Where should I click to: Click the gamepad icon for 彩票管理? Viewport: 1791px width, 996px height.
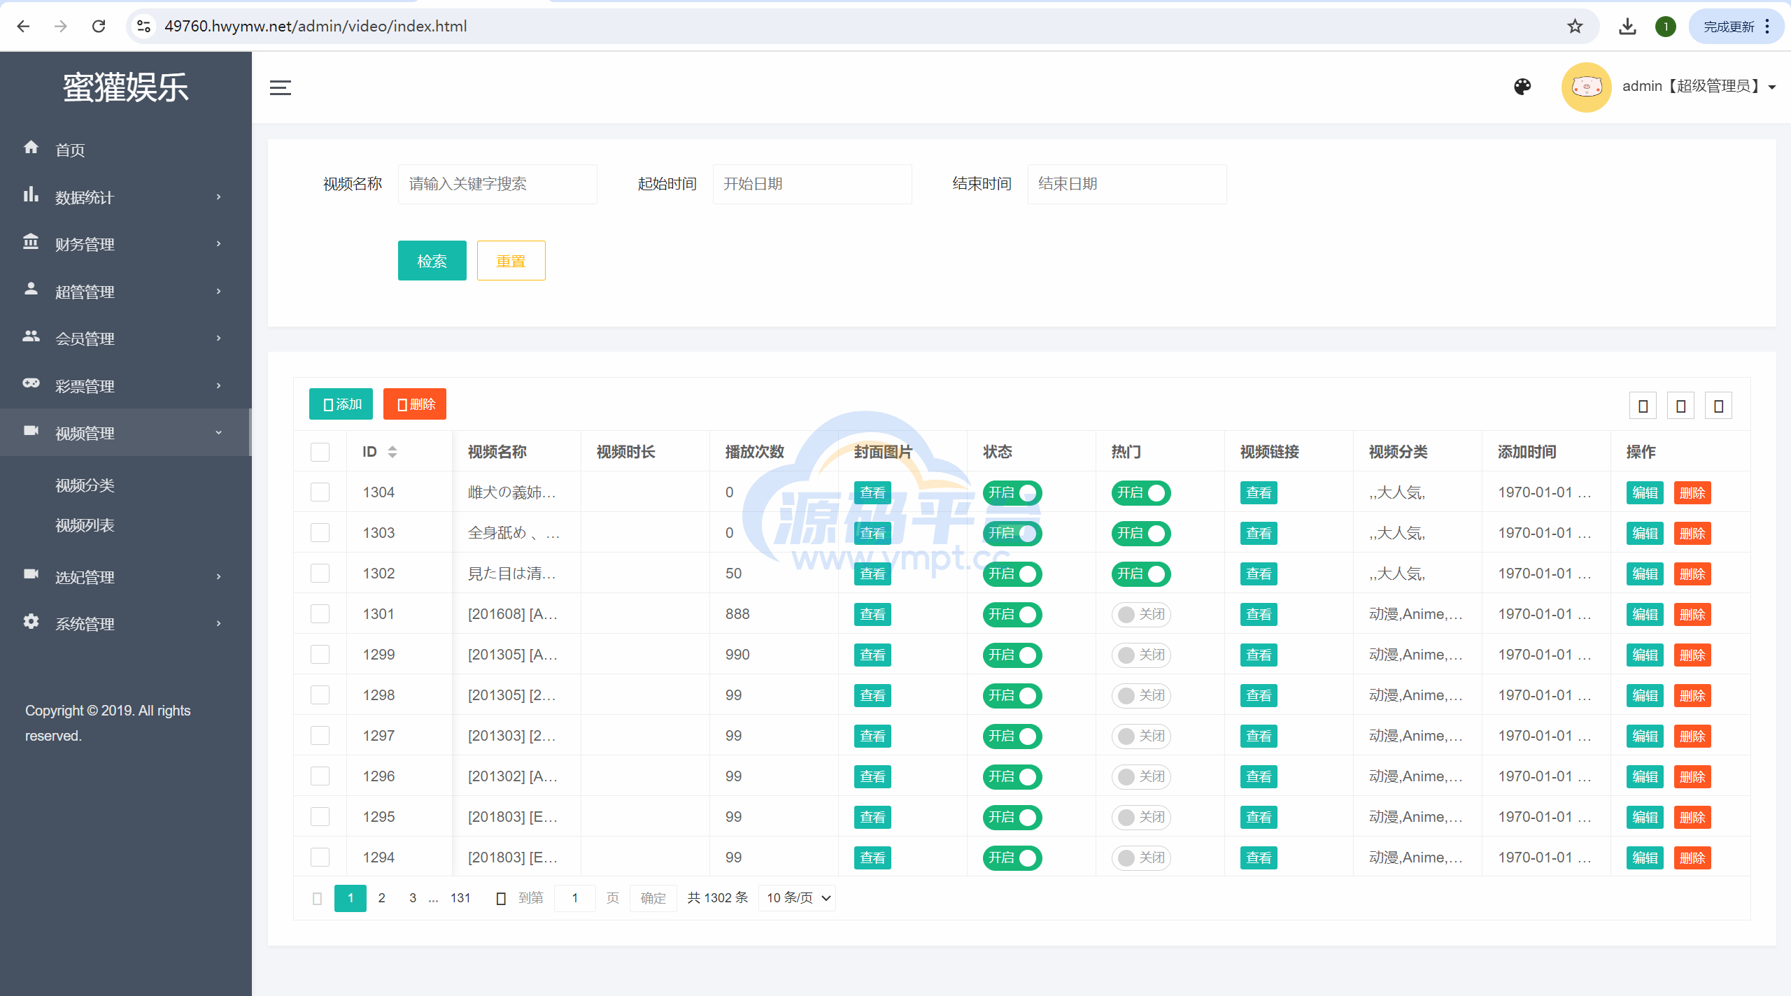31,383
